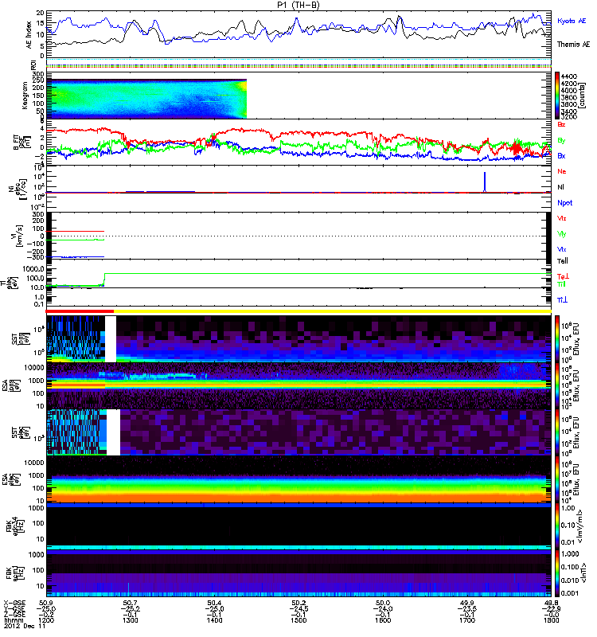Select the 'Kyoto AE' legend label
This screenshot has height=637, width=597.
pos(572,21)
